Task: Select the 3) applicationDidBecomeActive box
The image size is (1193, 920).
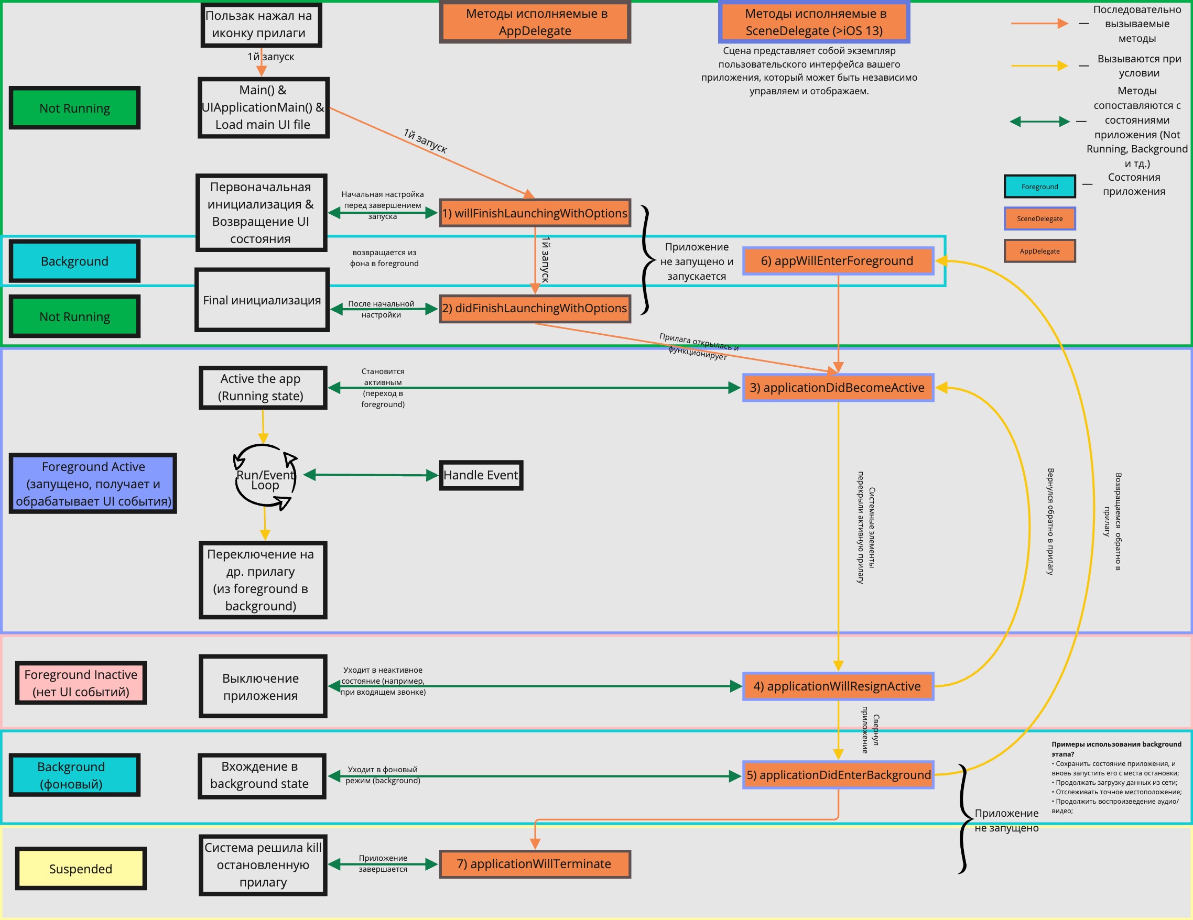Action: tap(838, 388)
